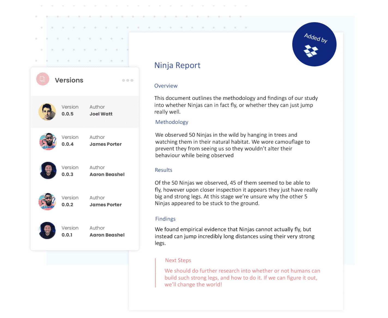Open the three-dot menu in Versions panel
This screenshot has width=388, height=318.
click(128, 80)
